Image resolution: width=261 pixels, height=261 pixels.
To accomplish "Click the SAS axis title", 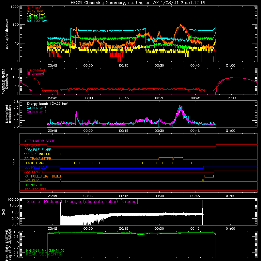I will [x=4, y=212].
